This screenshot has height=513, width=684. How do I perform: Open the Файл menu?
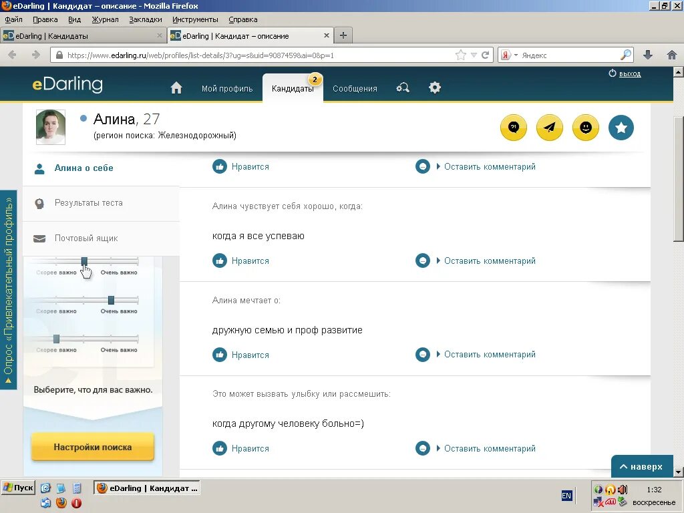pyautogui.click(x=13, y=19)
